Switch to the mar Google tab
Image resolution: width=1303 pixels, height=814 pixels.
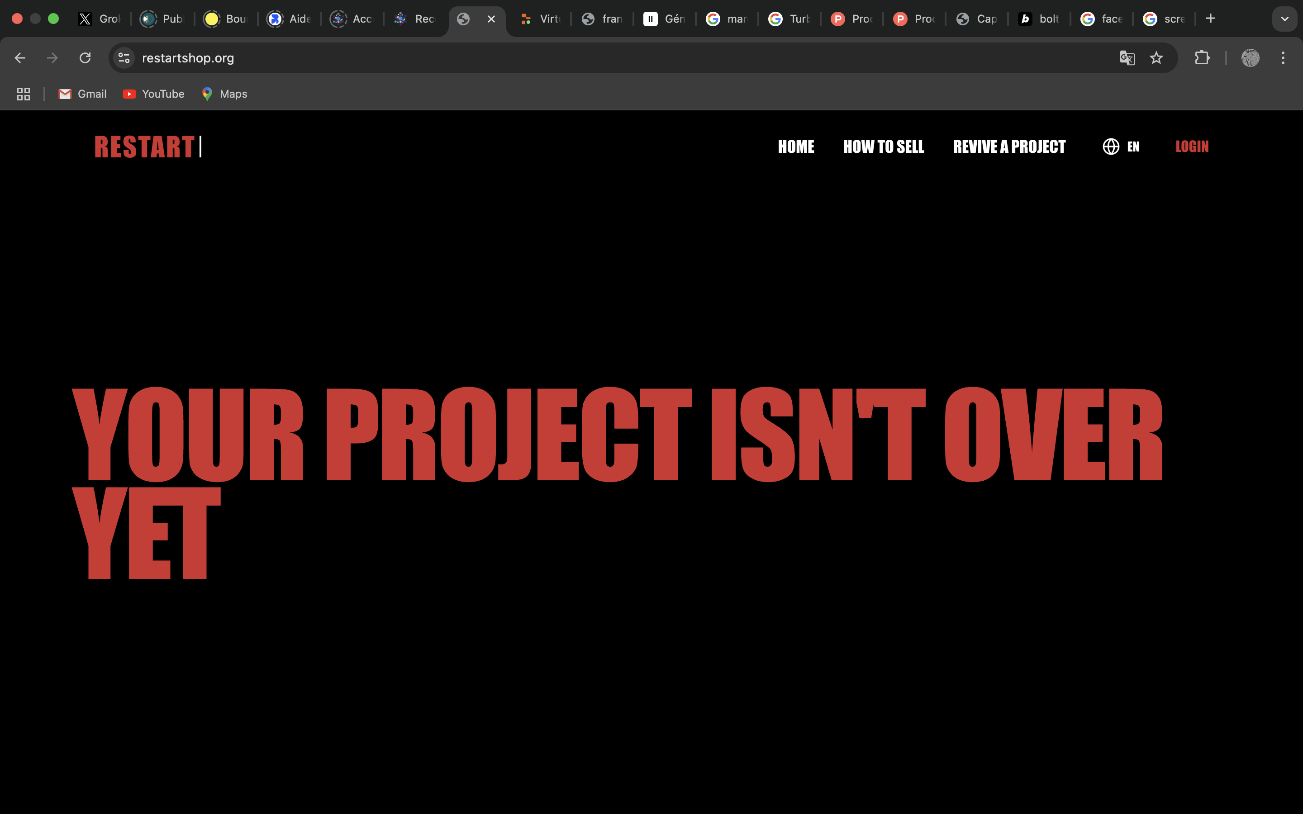[728, 19]
